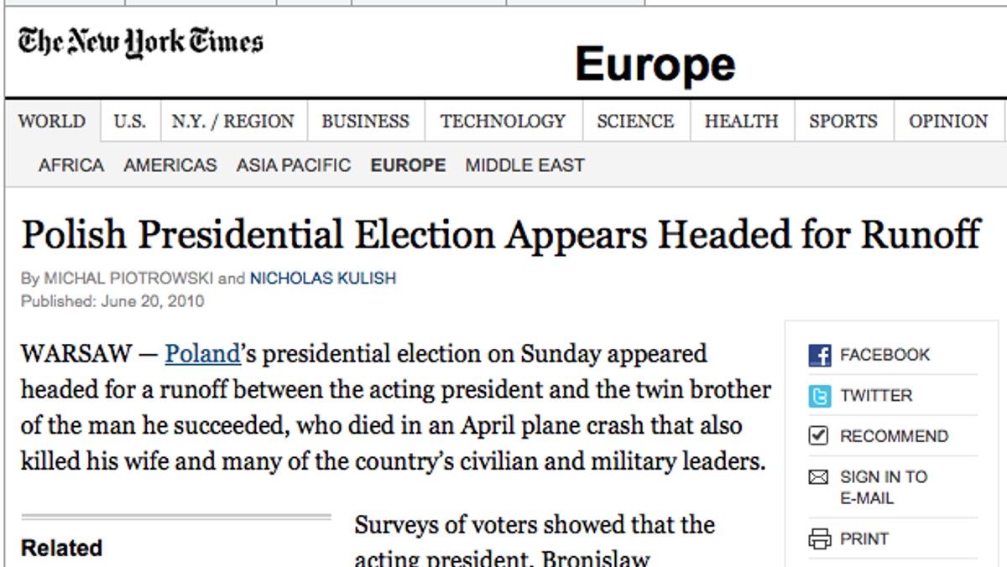Open the Opinion section tab
The image size is (1007, 567).
pyautogui.click(x=948, y=121)
